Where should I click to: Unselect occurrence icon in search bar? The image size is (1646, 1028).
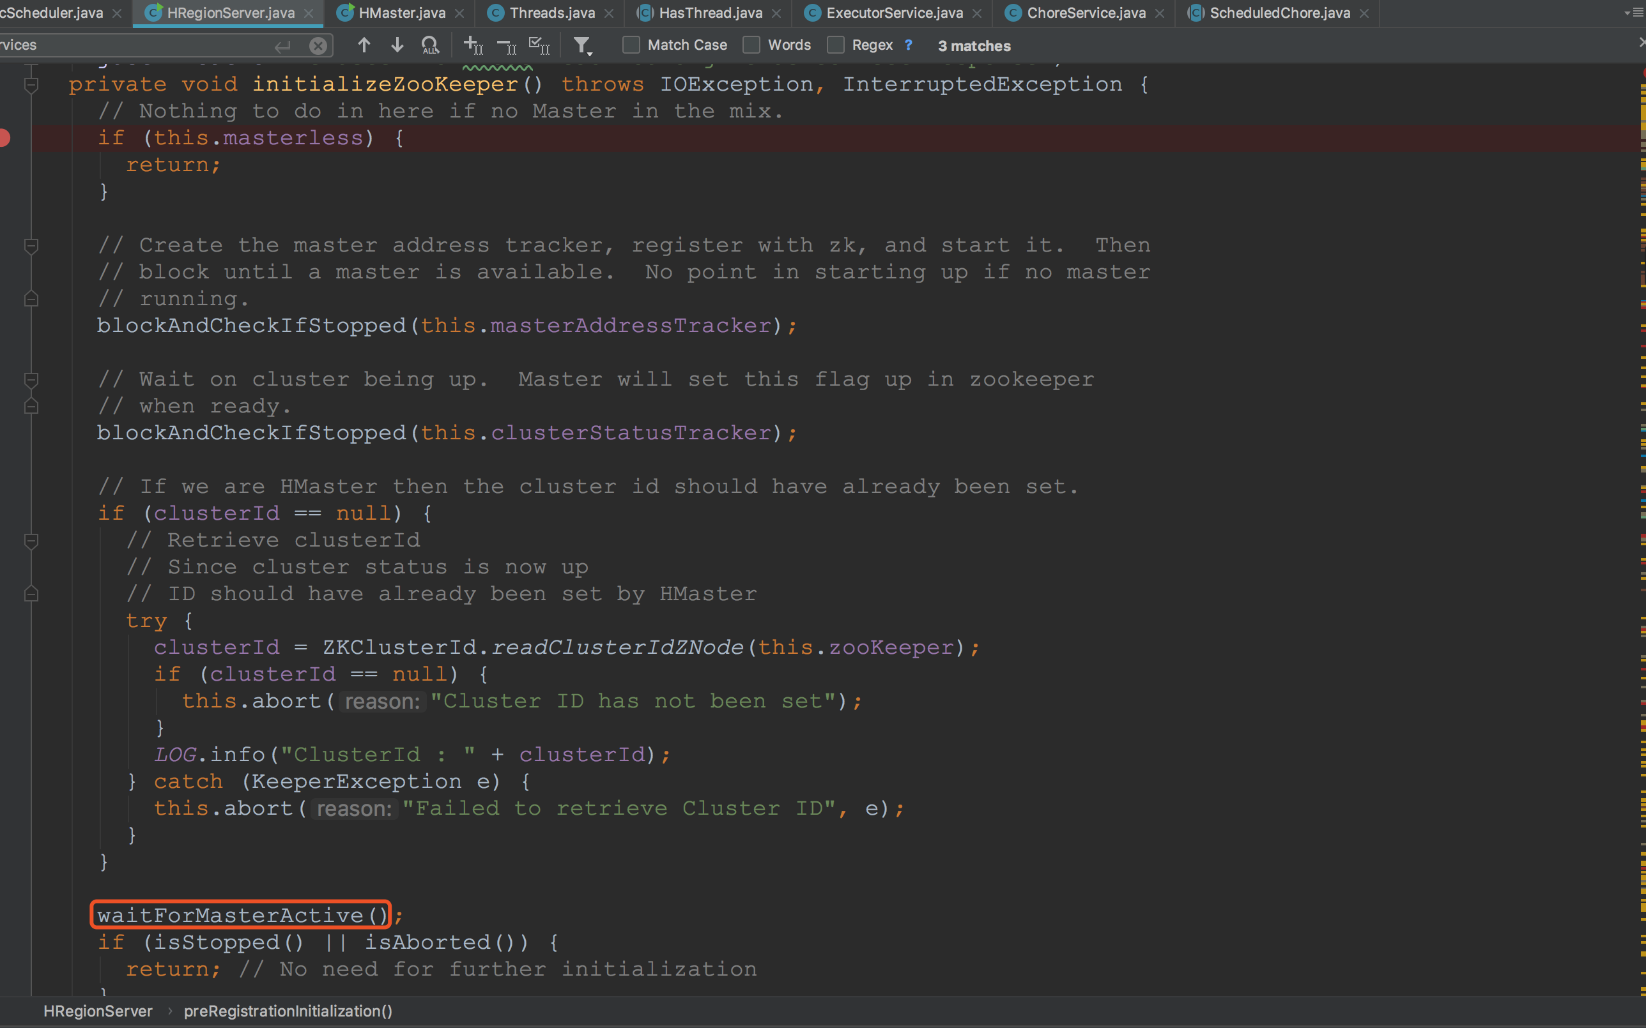506,45
